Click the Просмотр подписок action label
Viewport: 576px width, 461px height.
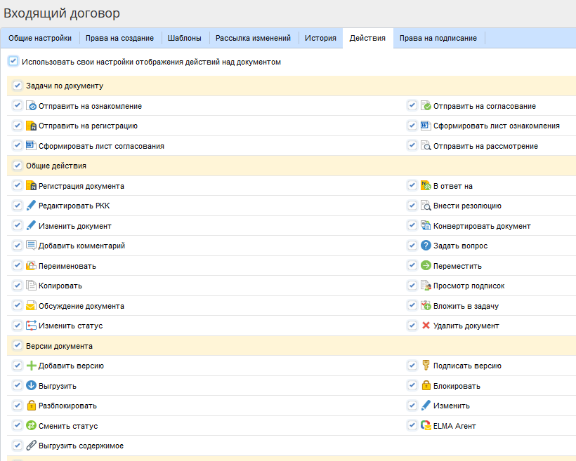pyautogui.click(x=469, y=286)
